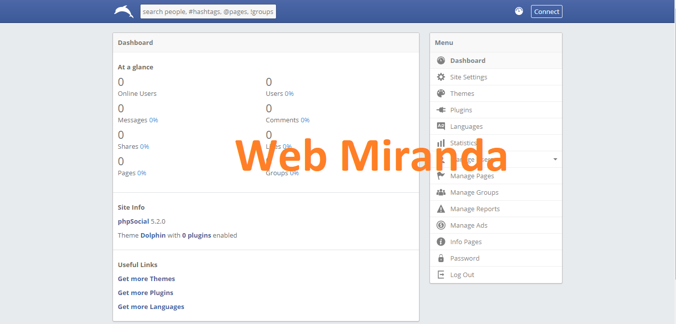Click the Online Users label
This screenshot has width=676, height=324.
click(137, 93)
